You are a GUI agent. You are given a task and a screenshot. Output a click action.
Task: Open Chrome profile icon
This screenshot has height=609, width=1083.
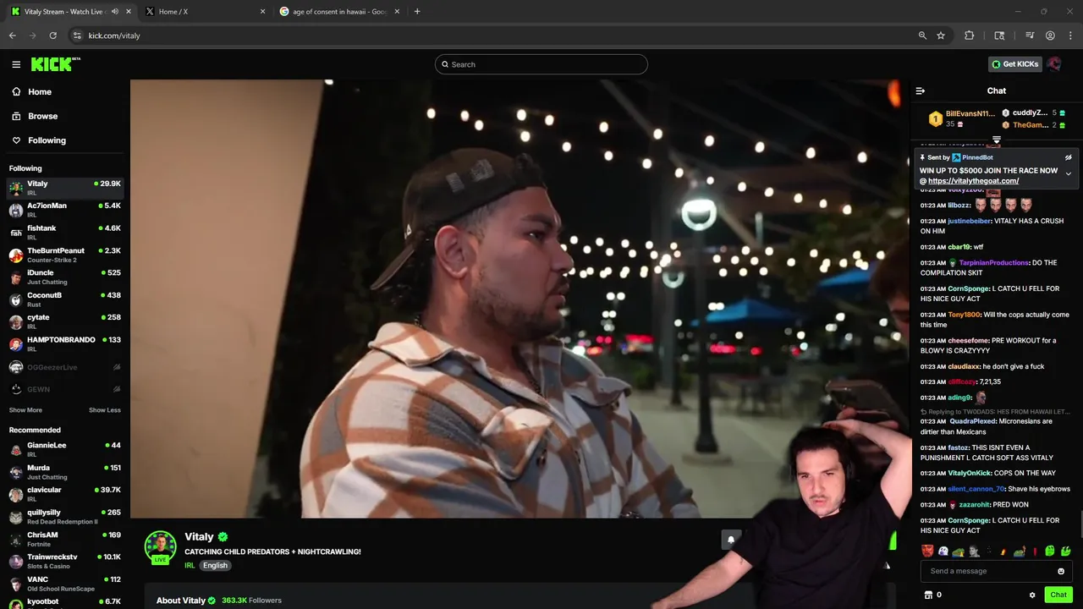(1050, 36)
